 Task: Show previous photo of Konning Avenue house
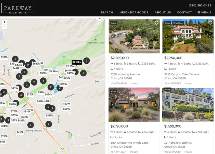click(113, 36)
